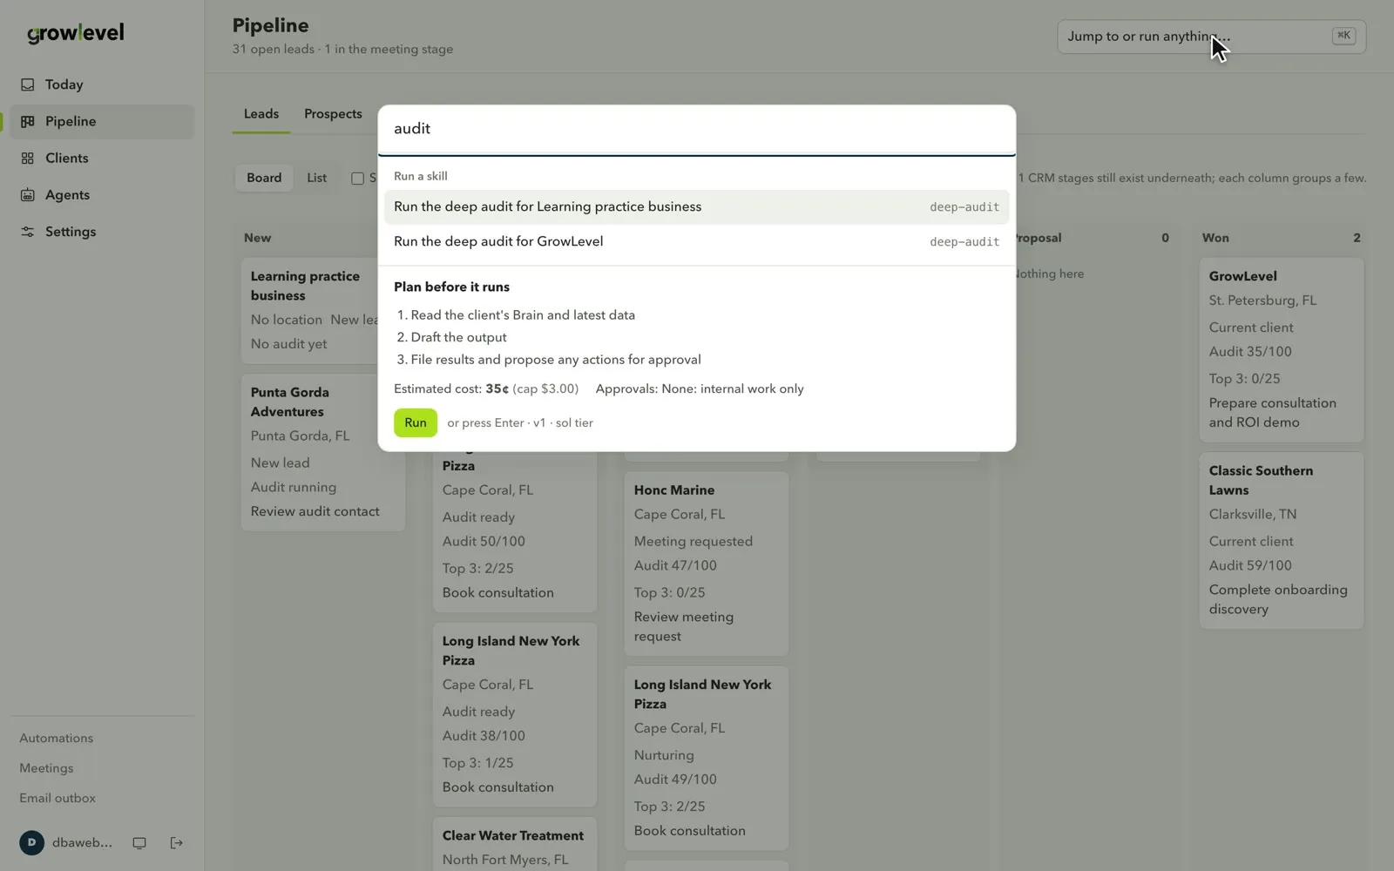Click the dbaweb user avatar
The width and height of the screenshot is (1394, 871).
coord(32,842)
